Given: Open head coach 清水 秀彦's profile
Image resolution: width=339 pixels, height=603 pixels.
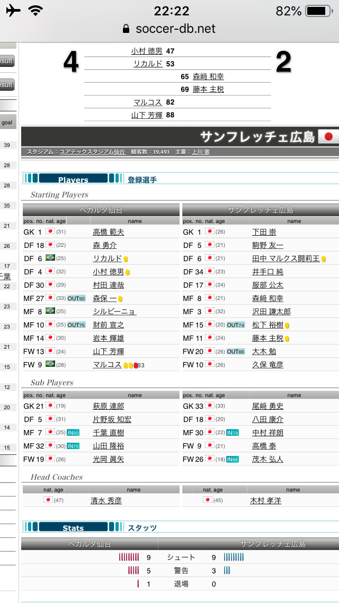Looking at the screenshot, I should coord(106,500).
